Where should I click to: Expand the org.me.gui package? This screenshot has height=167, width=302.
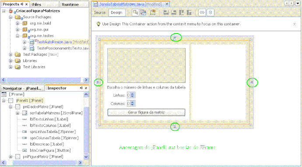coord(18,30)
